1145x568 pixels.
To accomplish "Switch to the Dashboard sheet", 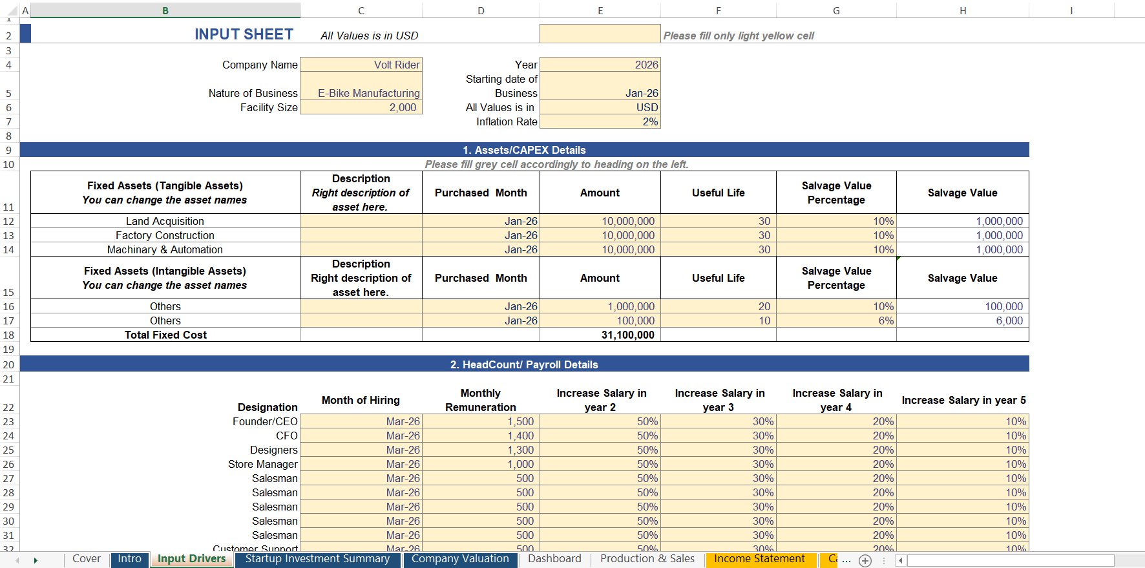I will 554,559.
